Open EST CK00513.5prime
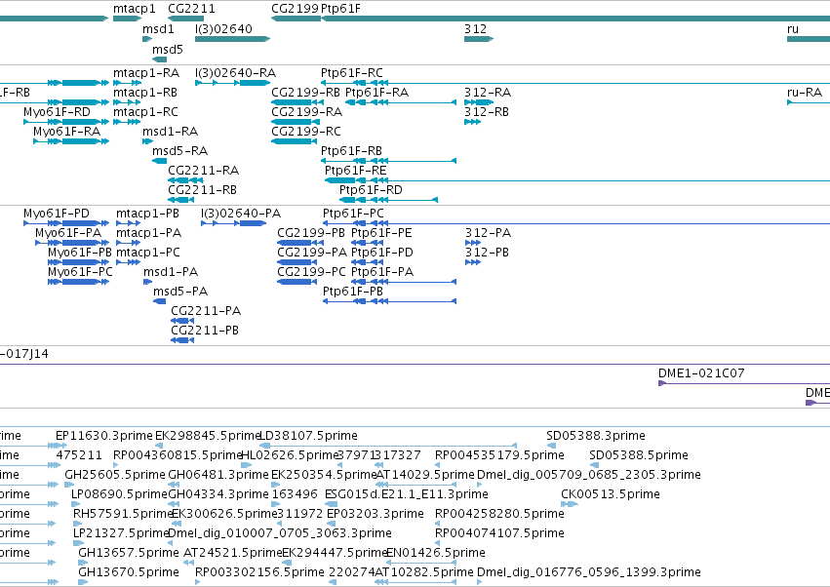The height and width of the screenshot is (587, 830). [611, 495]
